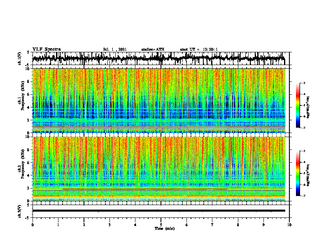Click time axis tick label "8"

pyautogui.click(x=238, y=225)
